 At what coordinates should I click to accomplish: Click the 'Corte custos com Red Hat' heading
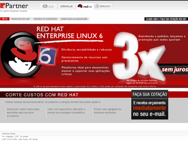click(42, 95)
